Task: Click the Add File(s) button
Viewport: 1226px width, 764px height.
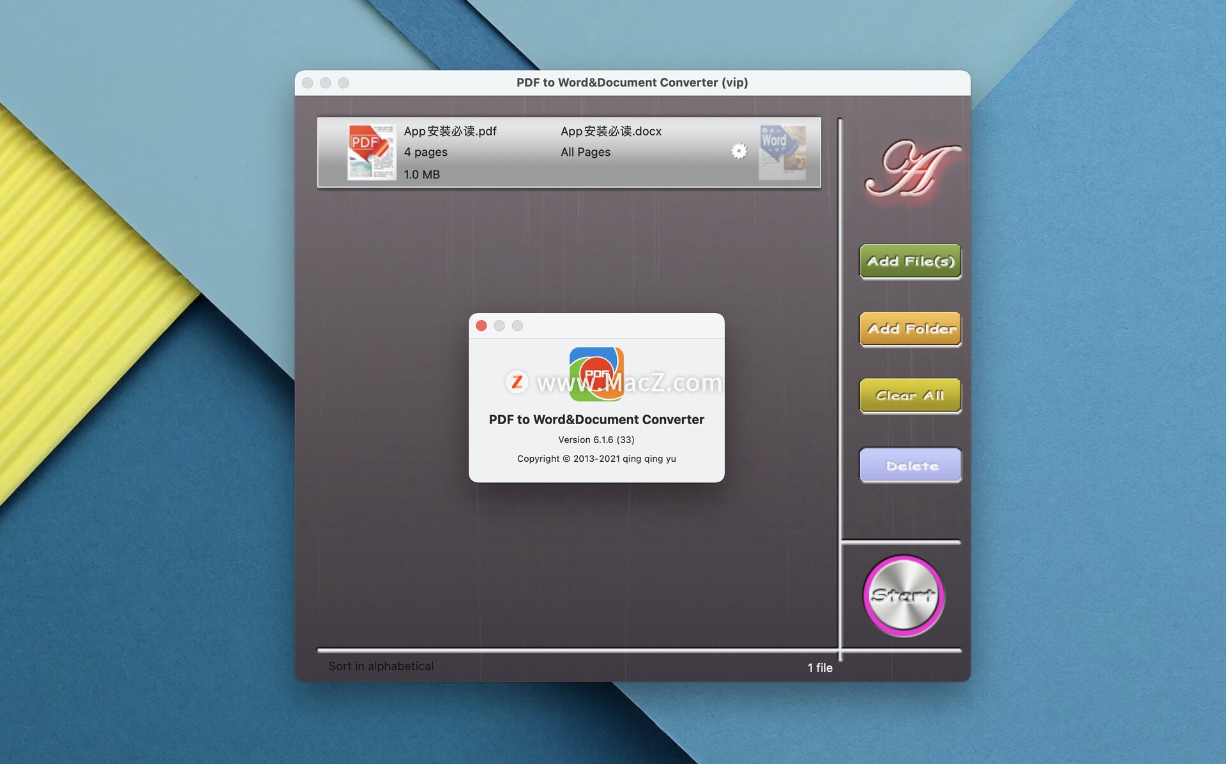Action: click(910, 261)
